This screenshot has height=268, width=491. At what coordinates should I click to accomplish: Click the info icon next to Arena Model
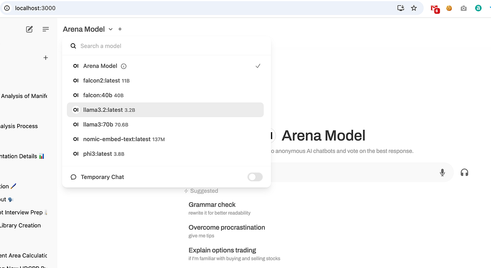(124, 66)
